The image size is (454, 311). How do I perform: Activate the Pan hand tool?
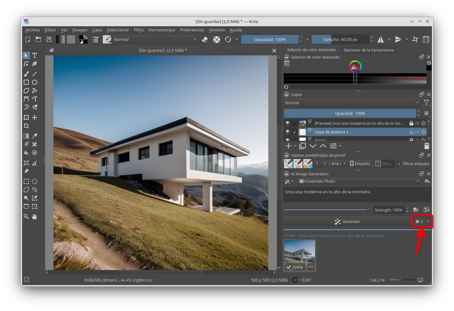coord(35,217)
